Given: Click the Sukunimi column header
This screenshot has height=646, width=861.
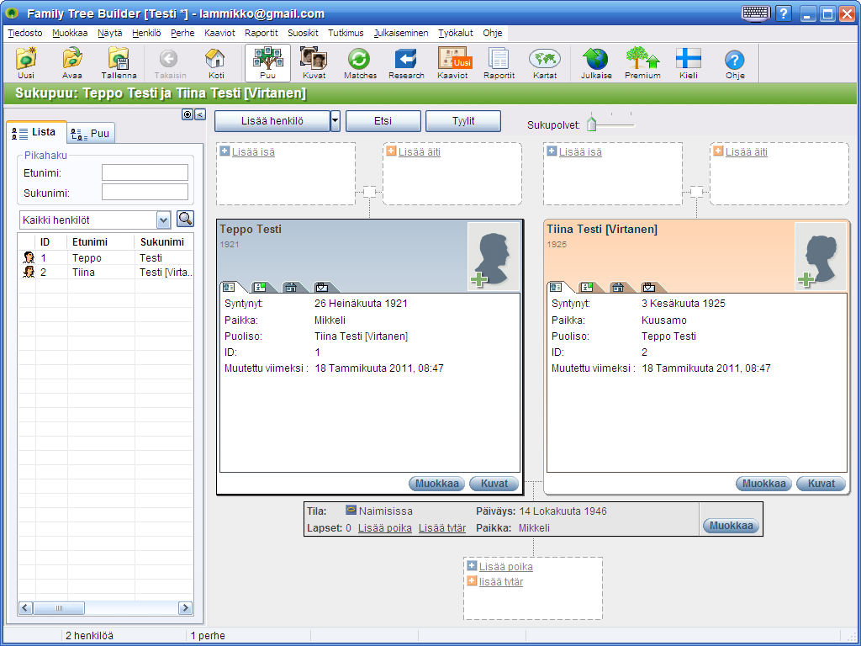Looking at the screenshot, I should pos(164,241).
